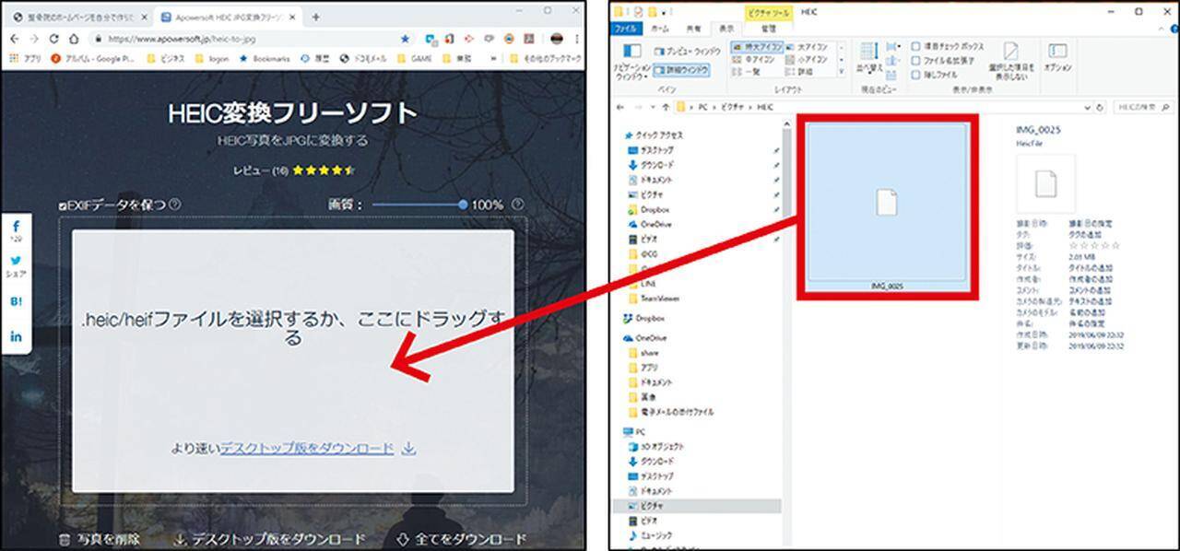This screenshot has height=551, width=1180.
Task: Enable the 隠しファイル checkbox
Action: pos(915,74)
